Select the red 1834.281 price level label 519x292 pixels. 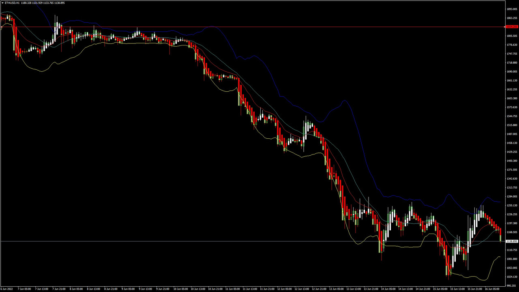pos(512,27)
